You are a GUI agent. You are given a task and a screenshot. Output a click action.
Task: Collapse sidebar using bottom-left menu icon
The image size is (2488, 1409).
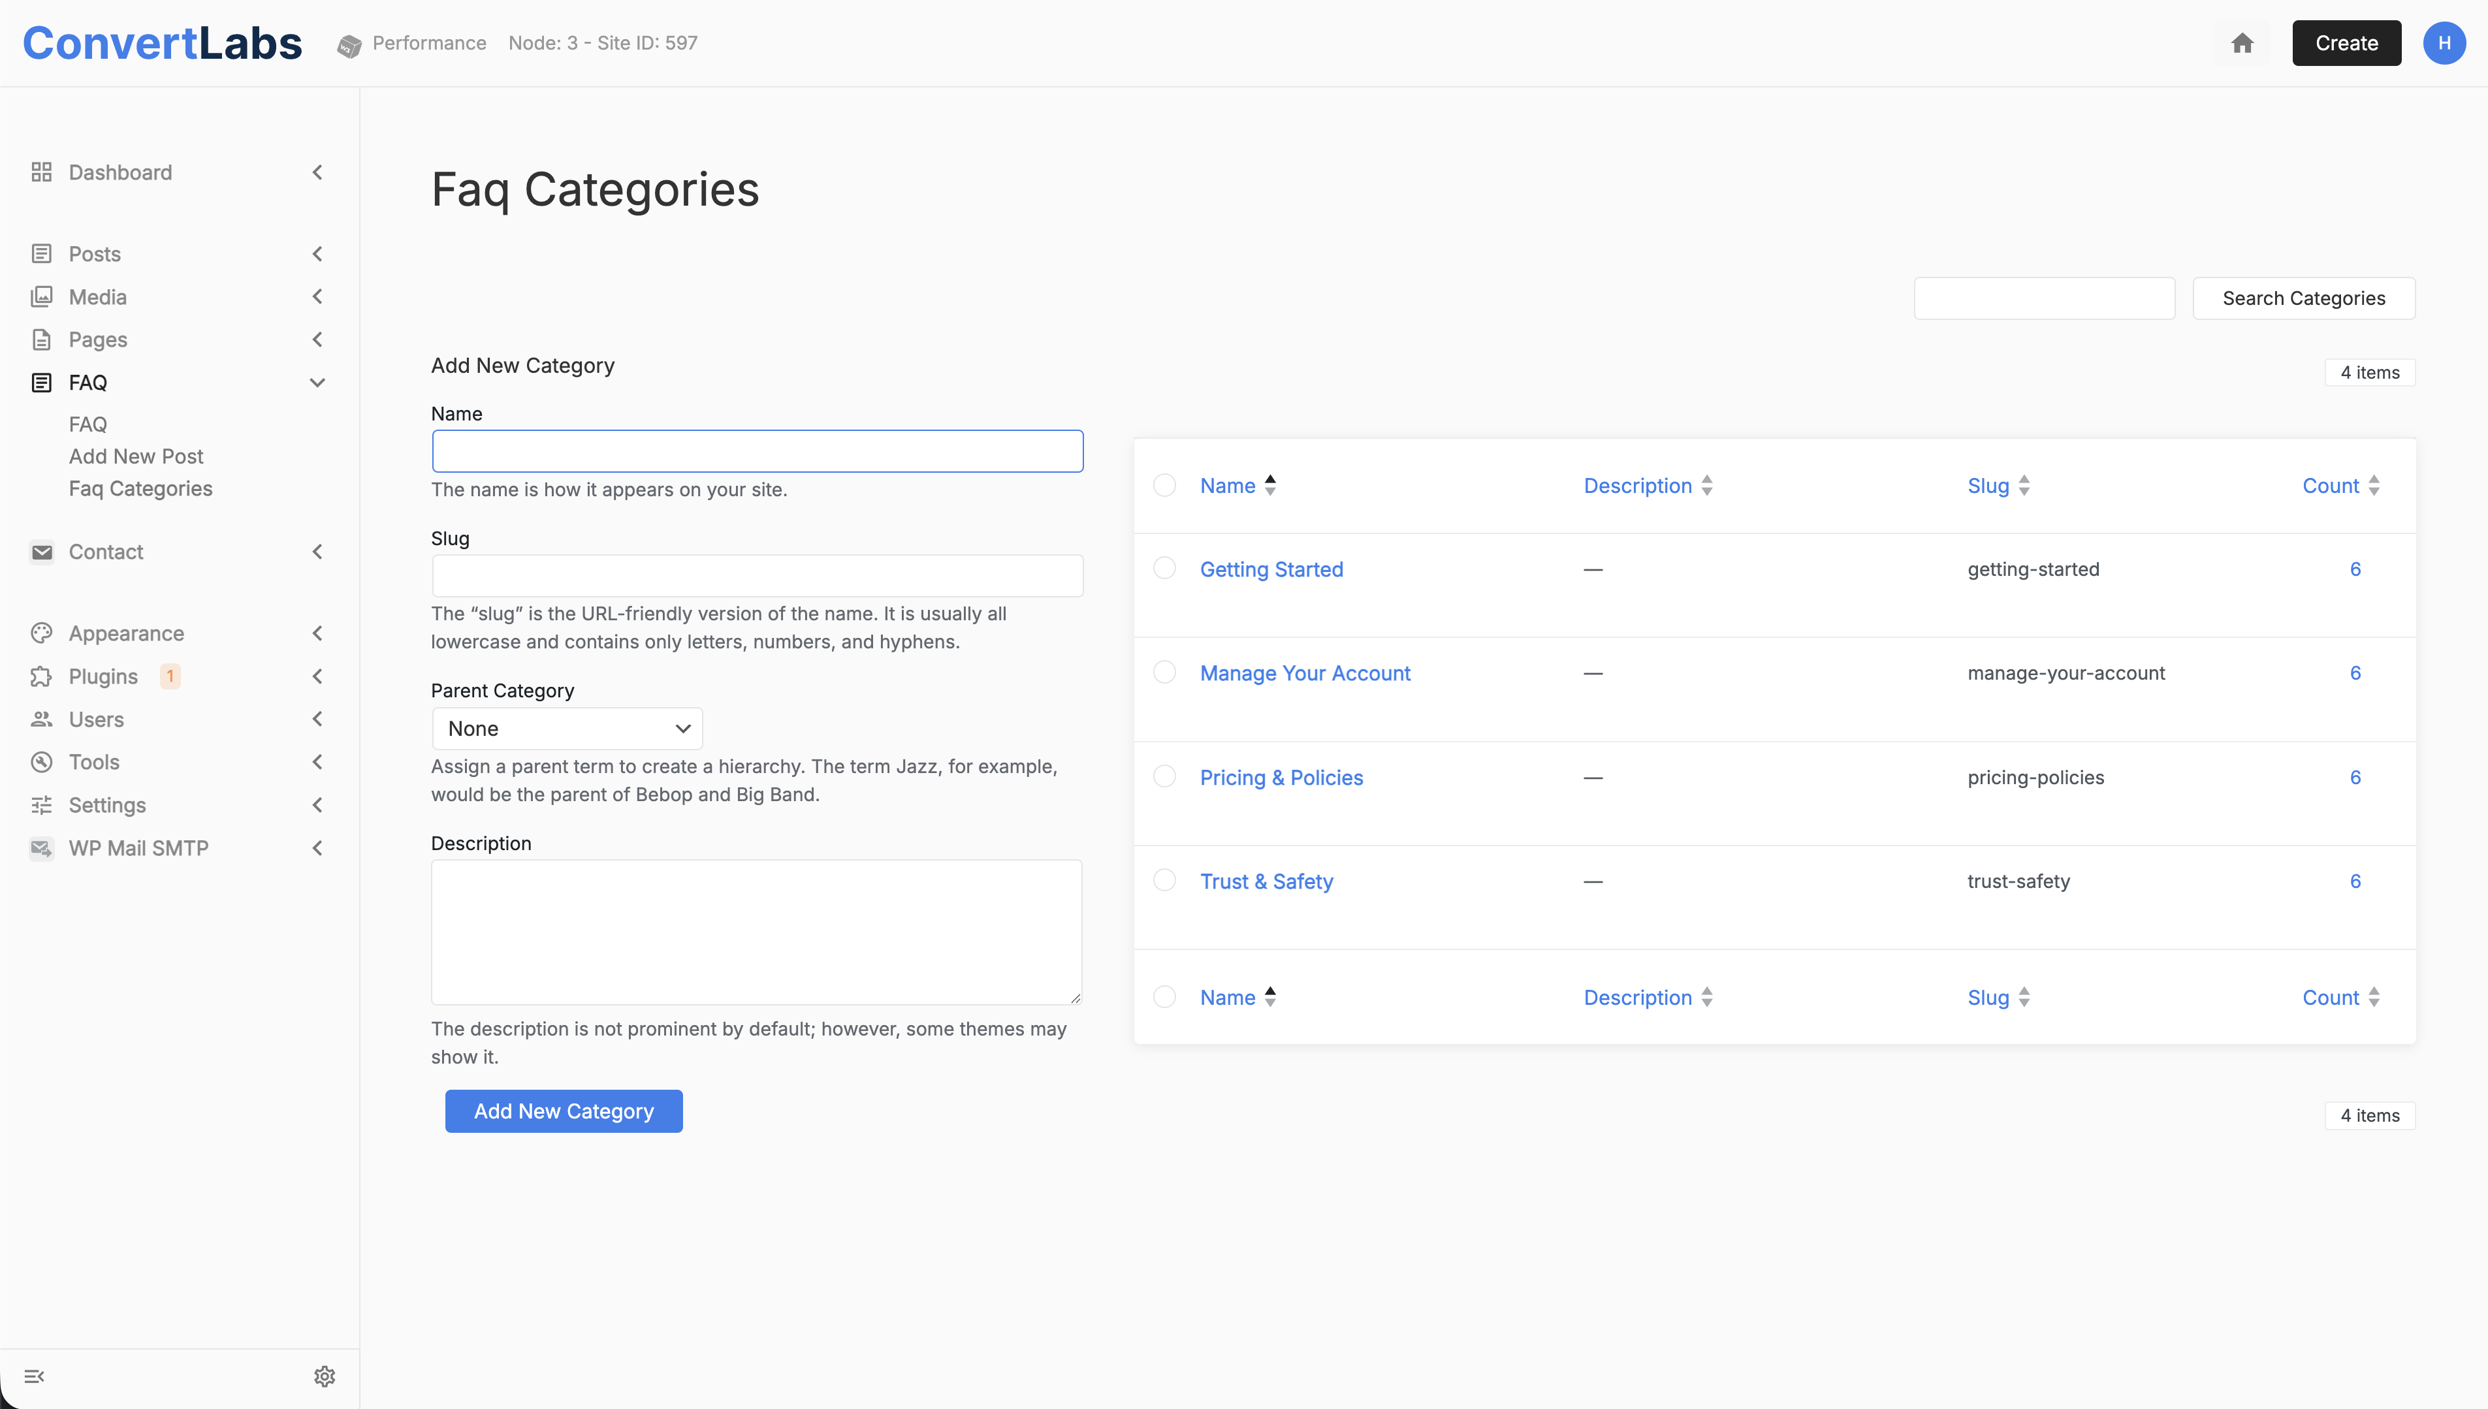coord(35,1376)
